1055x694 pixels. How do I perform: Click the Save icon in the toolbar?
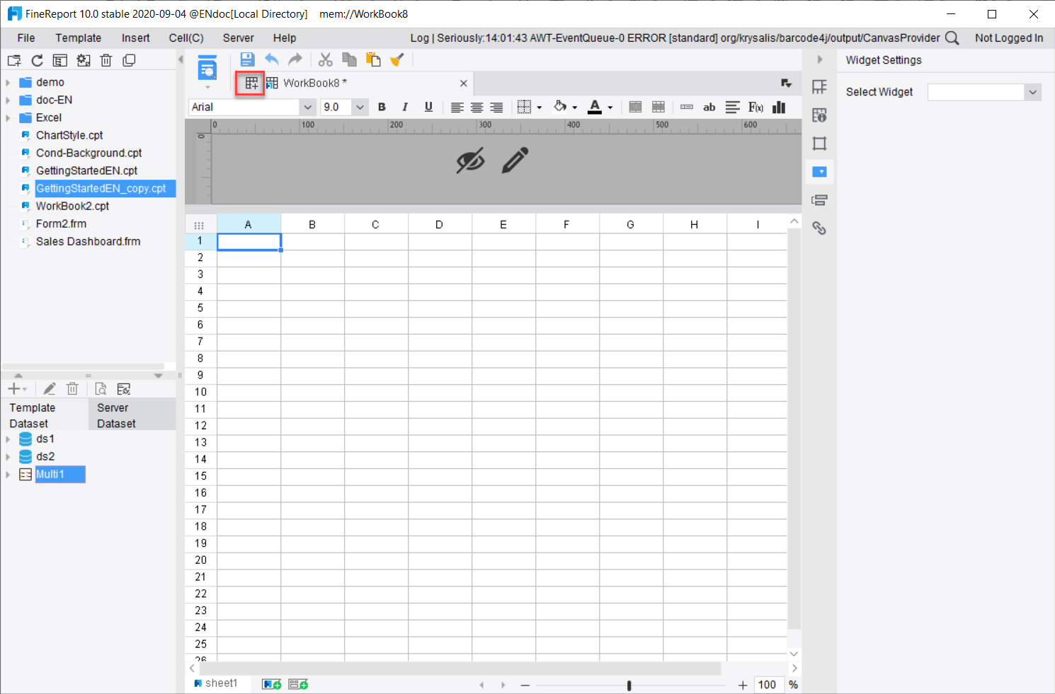247,59
